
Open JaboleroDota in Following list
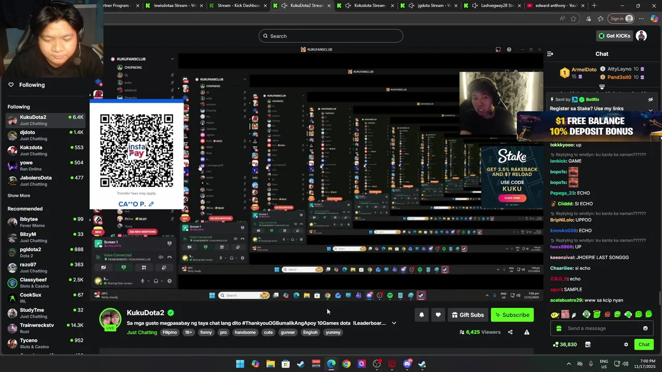point(46,181)
